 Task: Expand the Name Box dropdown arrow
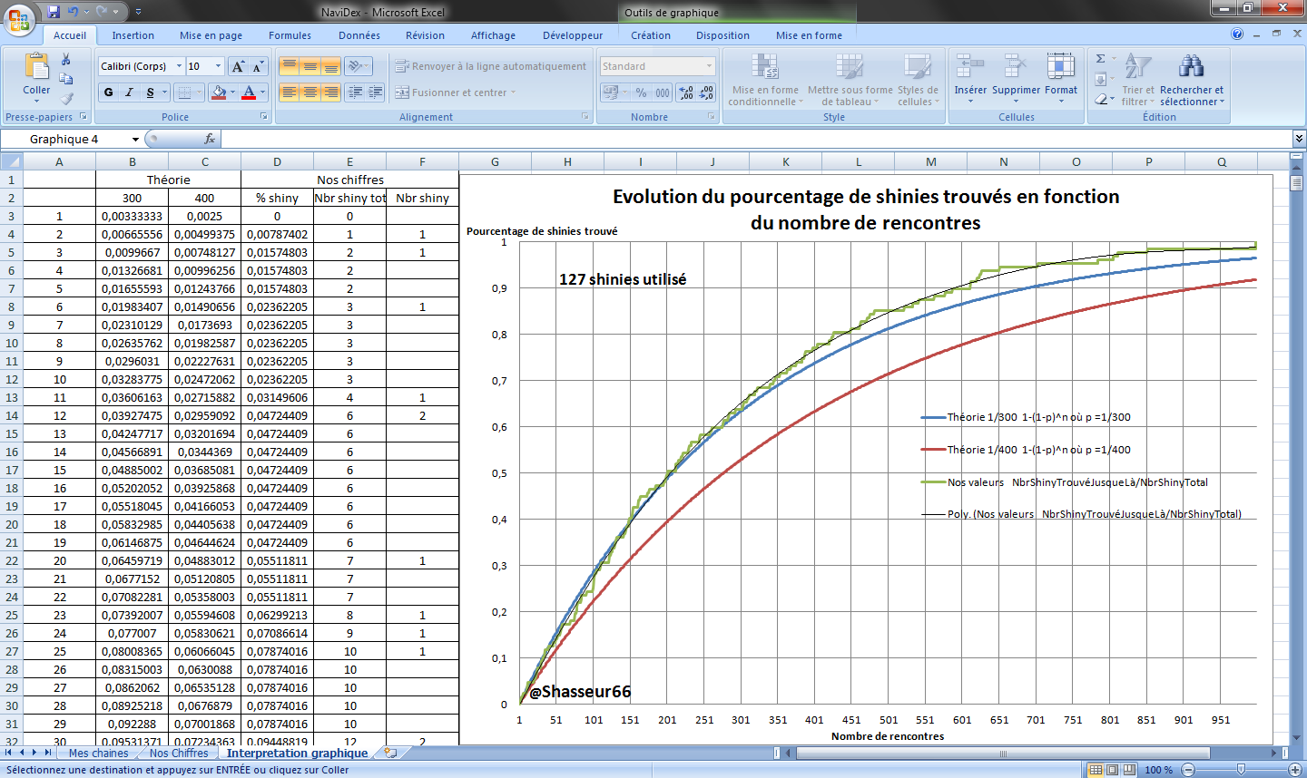[x=135, y=139]
